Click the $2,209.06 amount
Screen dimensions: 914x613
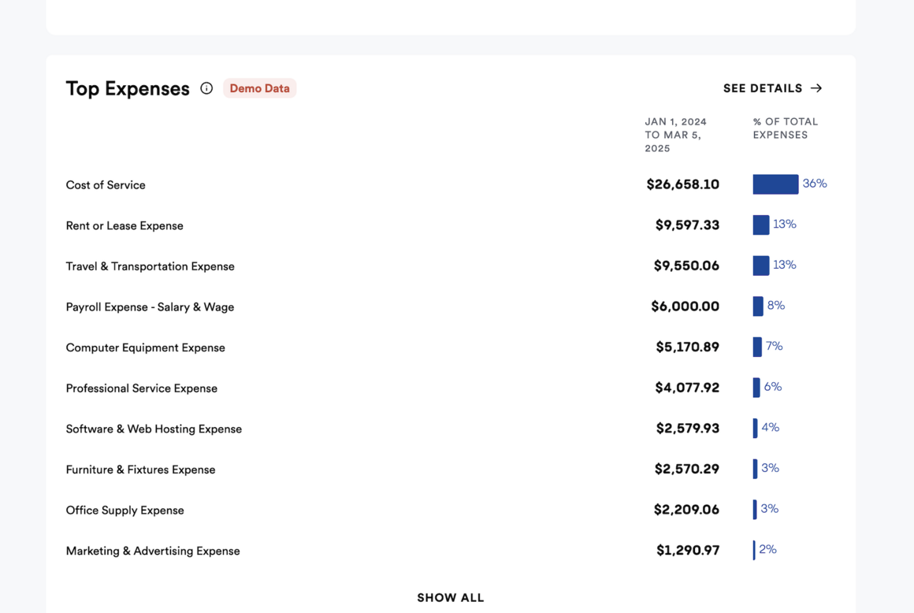(686, 510)
